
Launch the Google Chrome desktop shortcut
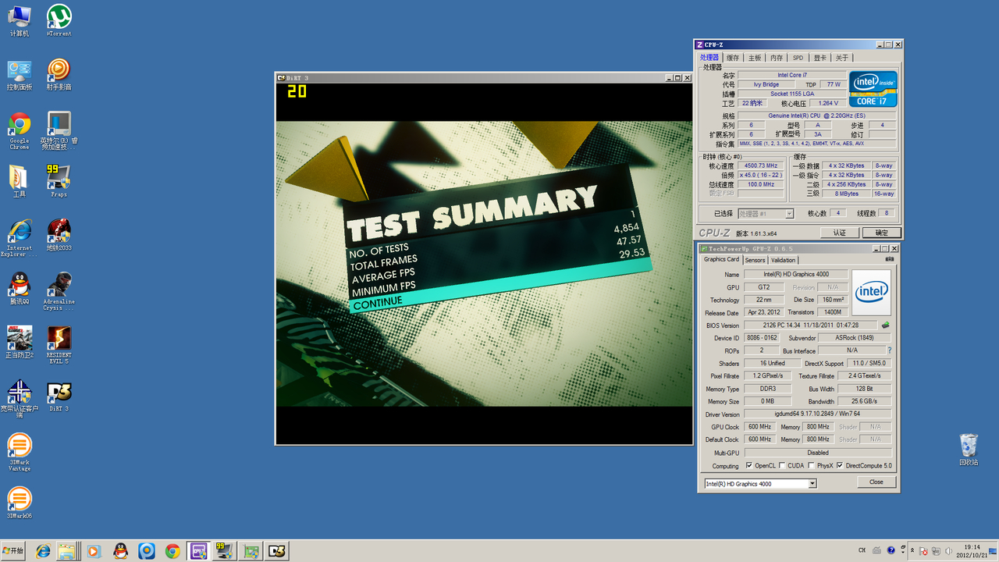click(20, 130)
